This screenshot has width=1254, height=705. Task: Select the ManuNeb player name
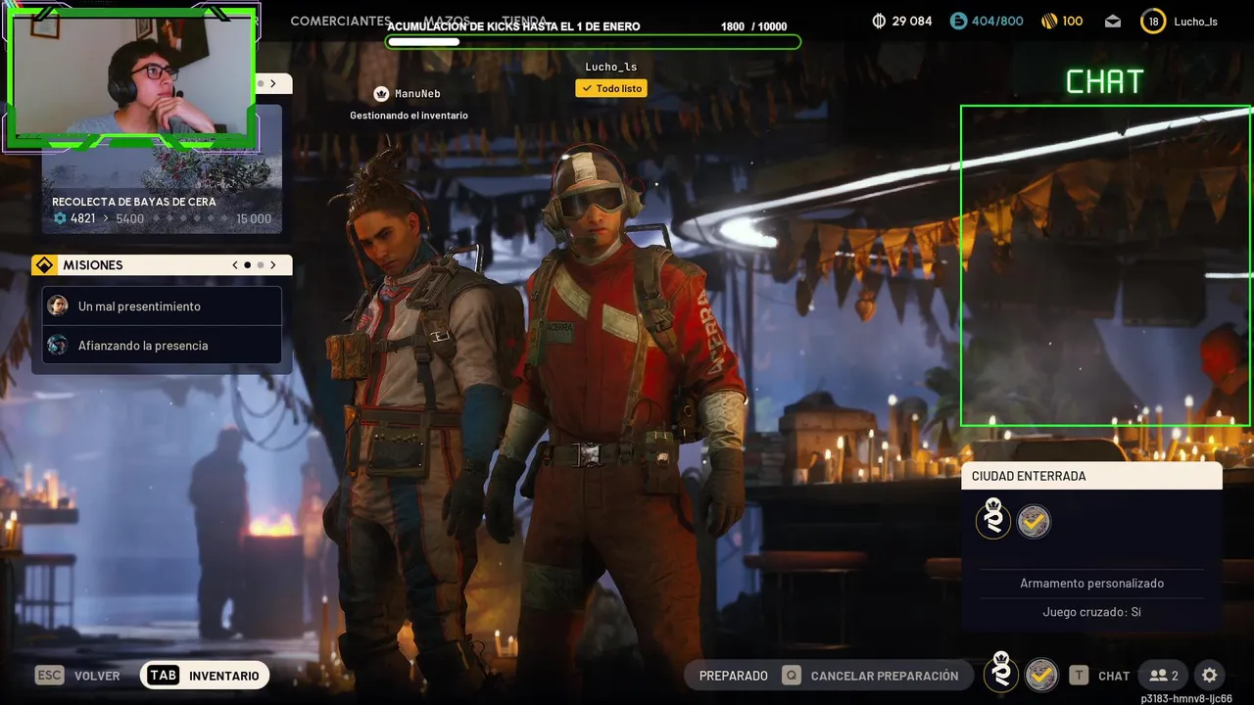click(417, 94)
